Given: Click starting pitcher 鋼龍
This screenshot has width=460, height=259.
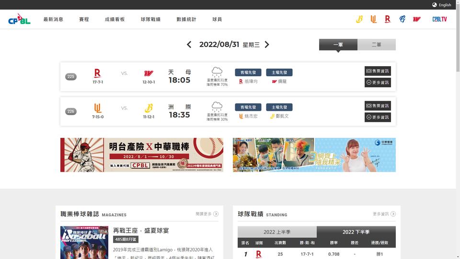Looking at the screenshot, I should pos(282,82).
